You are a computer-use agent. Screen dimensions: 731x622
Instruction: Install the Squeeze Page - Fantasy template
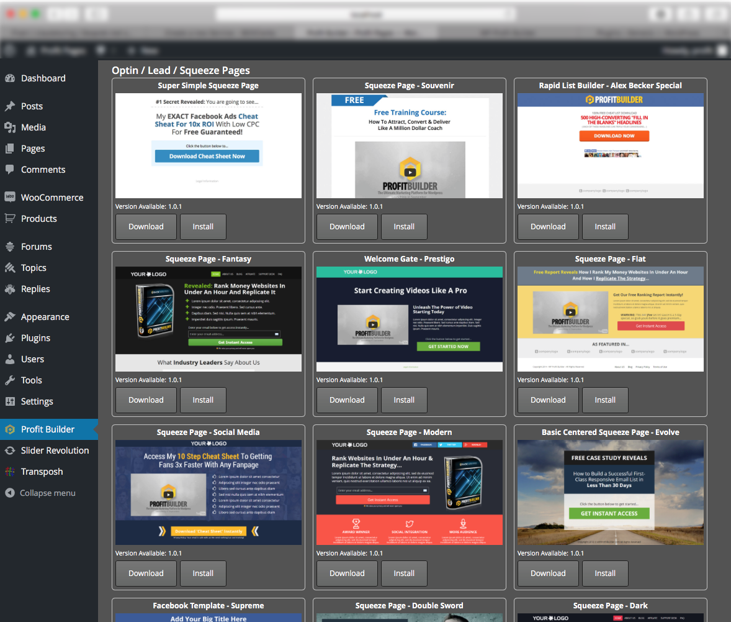[204, 400]
